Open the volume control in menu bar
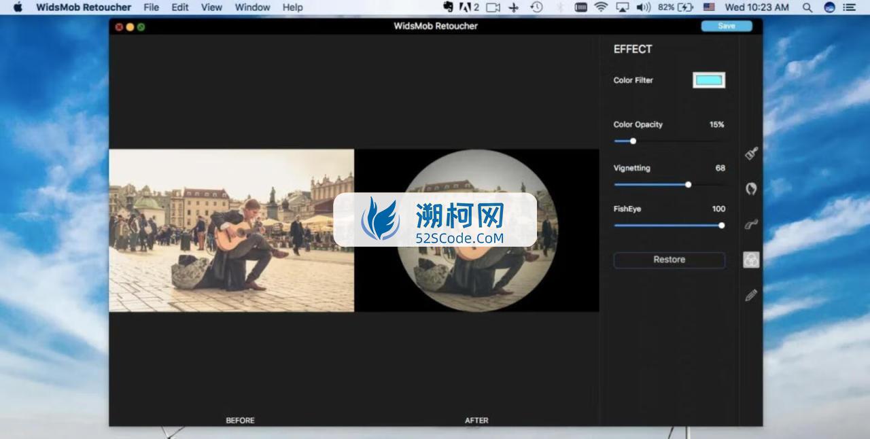The image size is (870, 439). tap(643, 7)
